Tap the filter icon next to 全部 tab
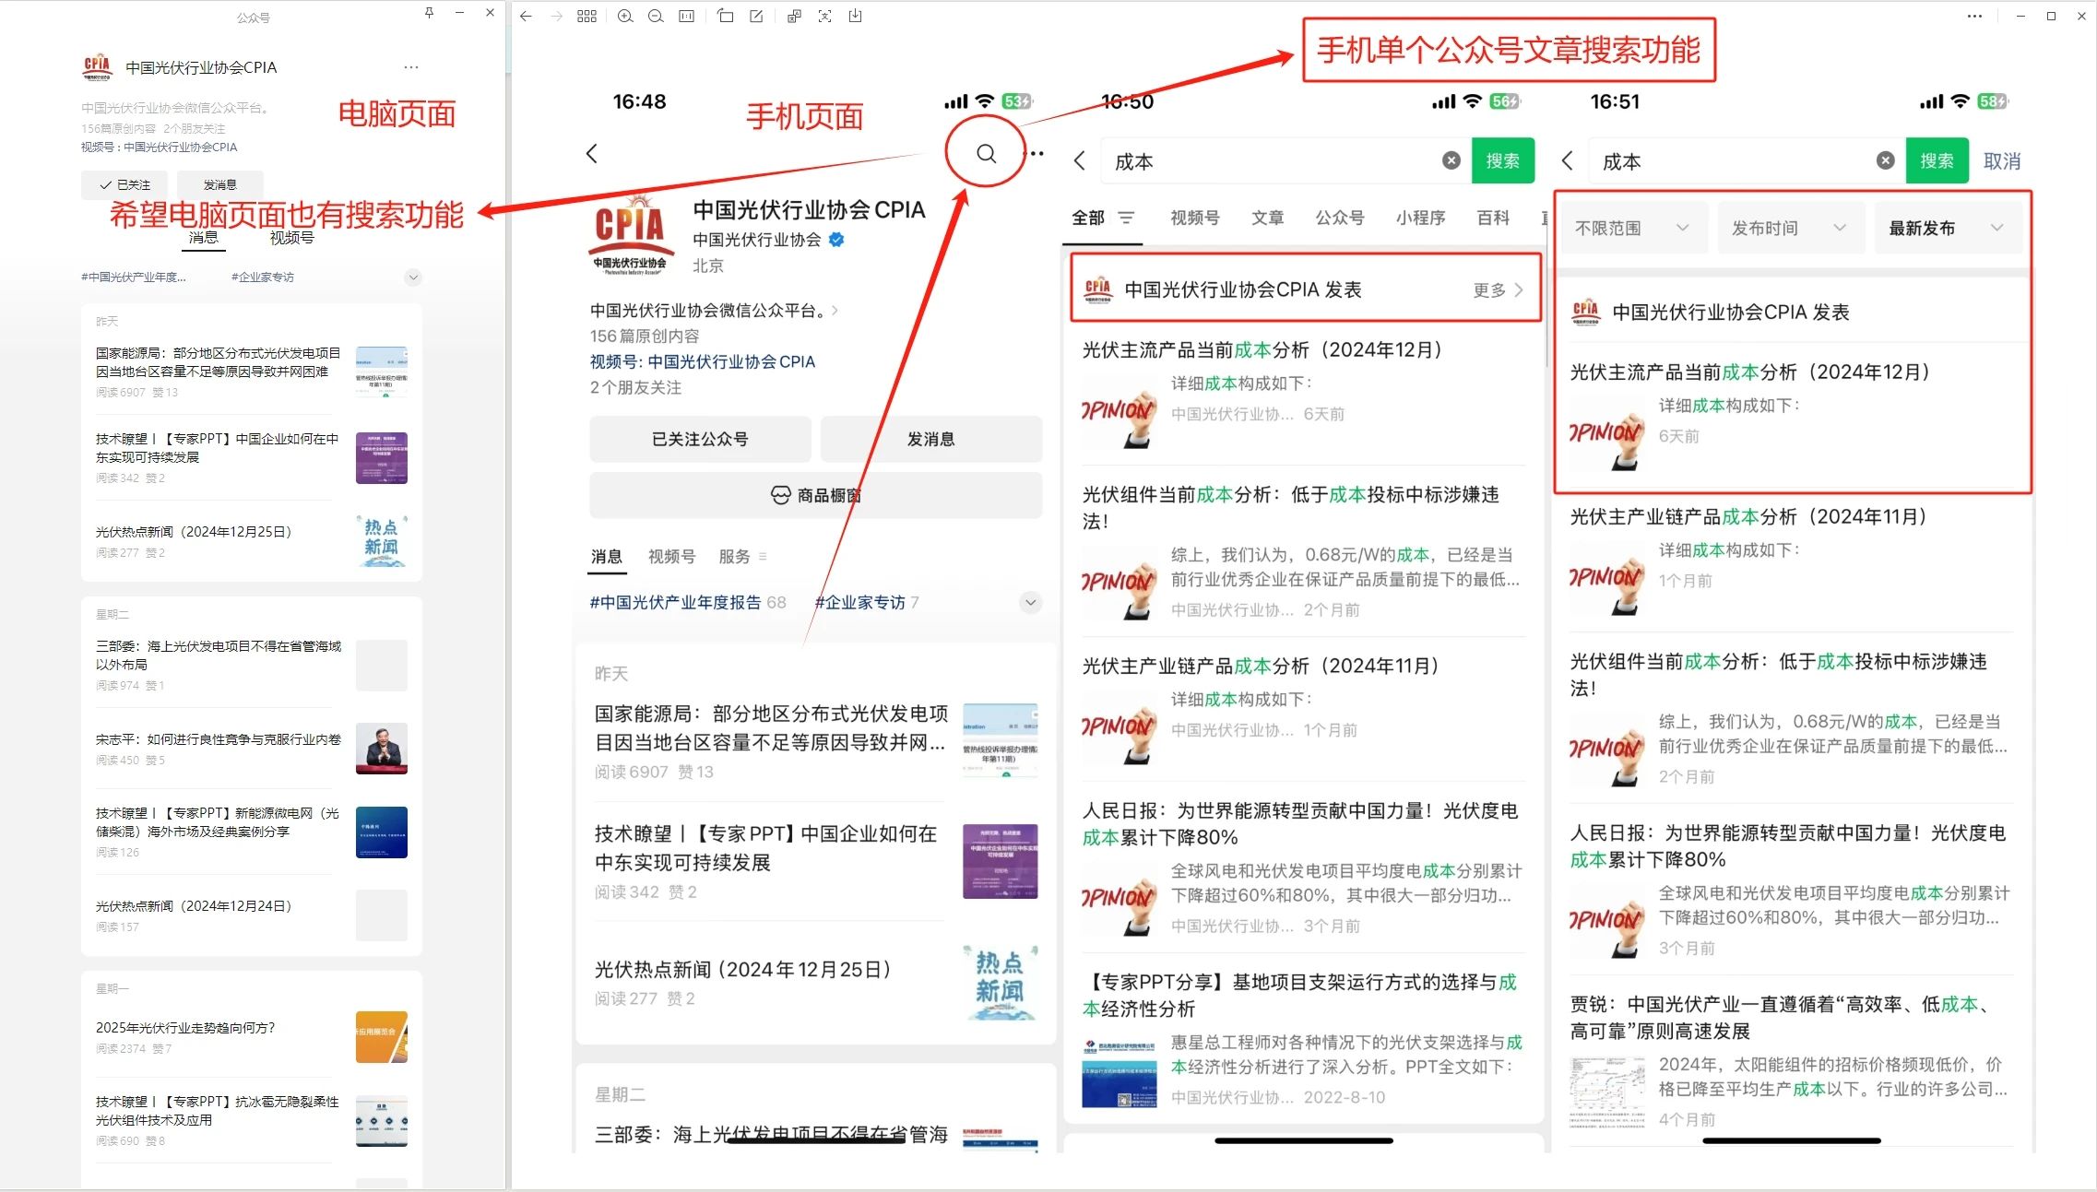This screenshot has height=1192, width=2097. pyautogui.click(x=1127, y=218)
